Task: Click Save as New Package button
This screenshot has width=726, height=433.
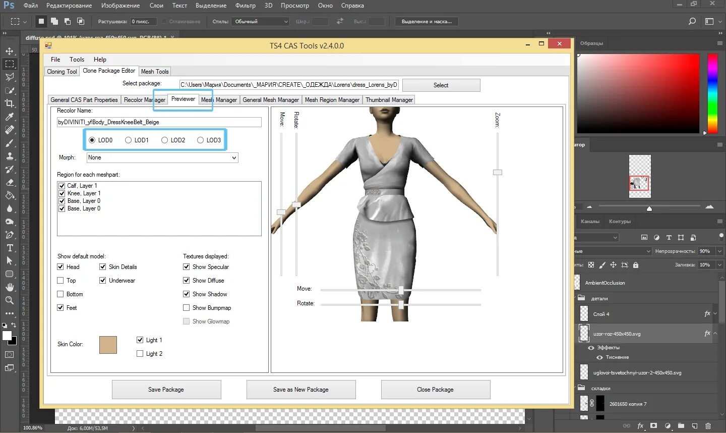Action: pyautogui.click(x=301, y=390)
